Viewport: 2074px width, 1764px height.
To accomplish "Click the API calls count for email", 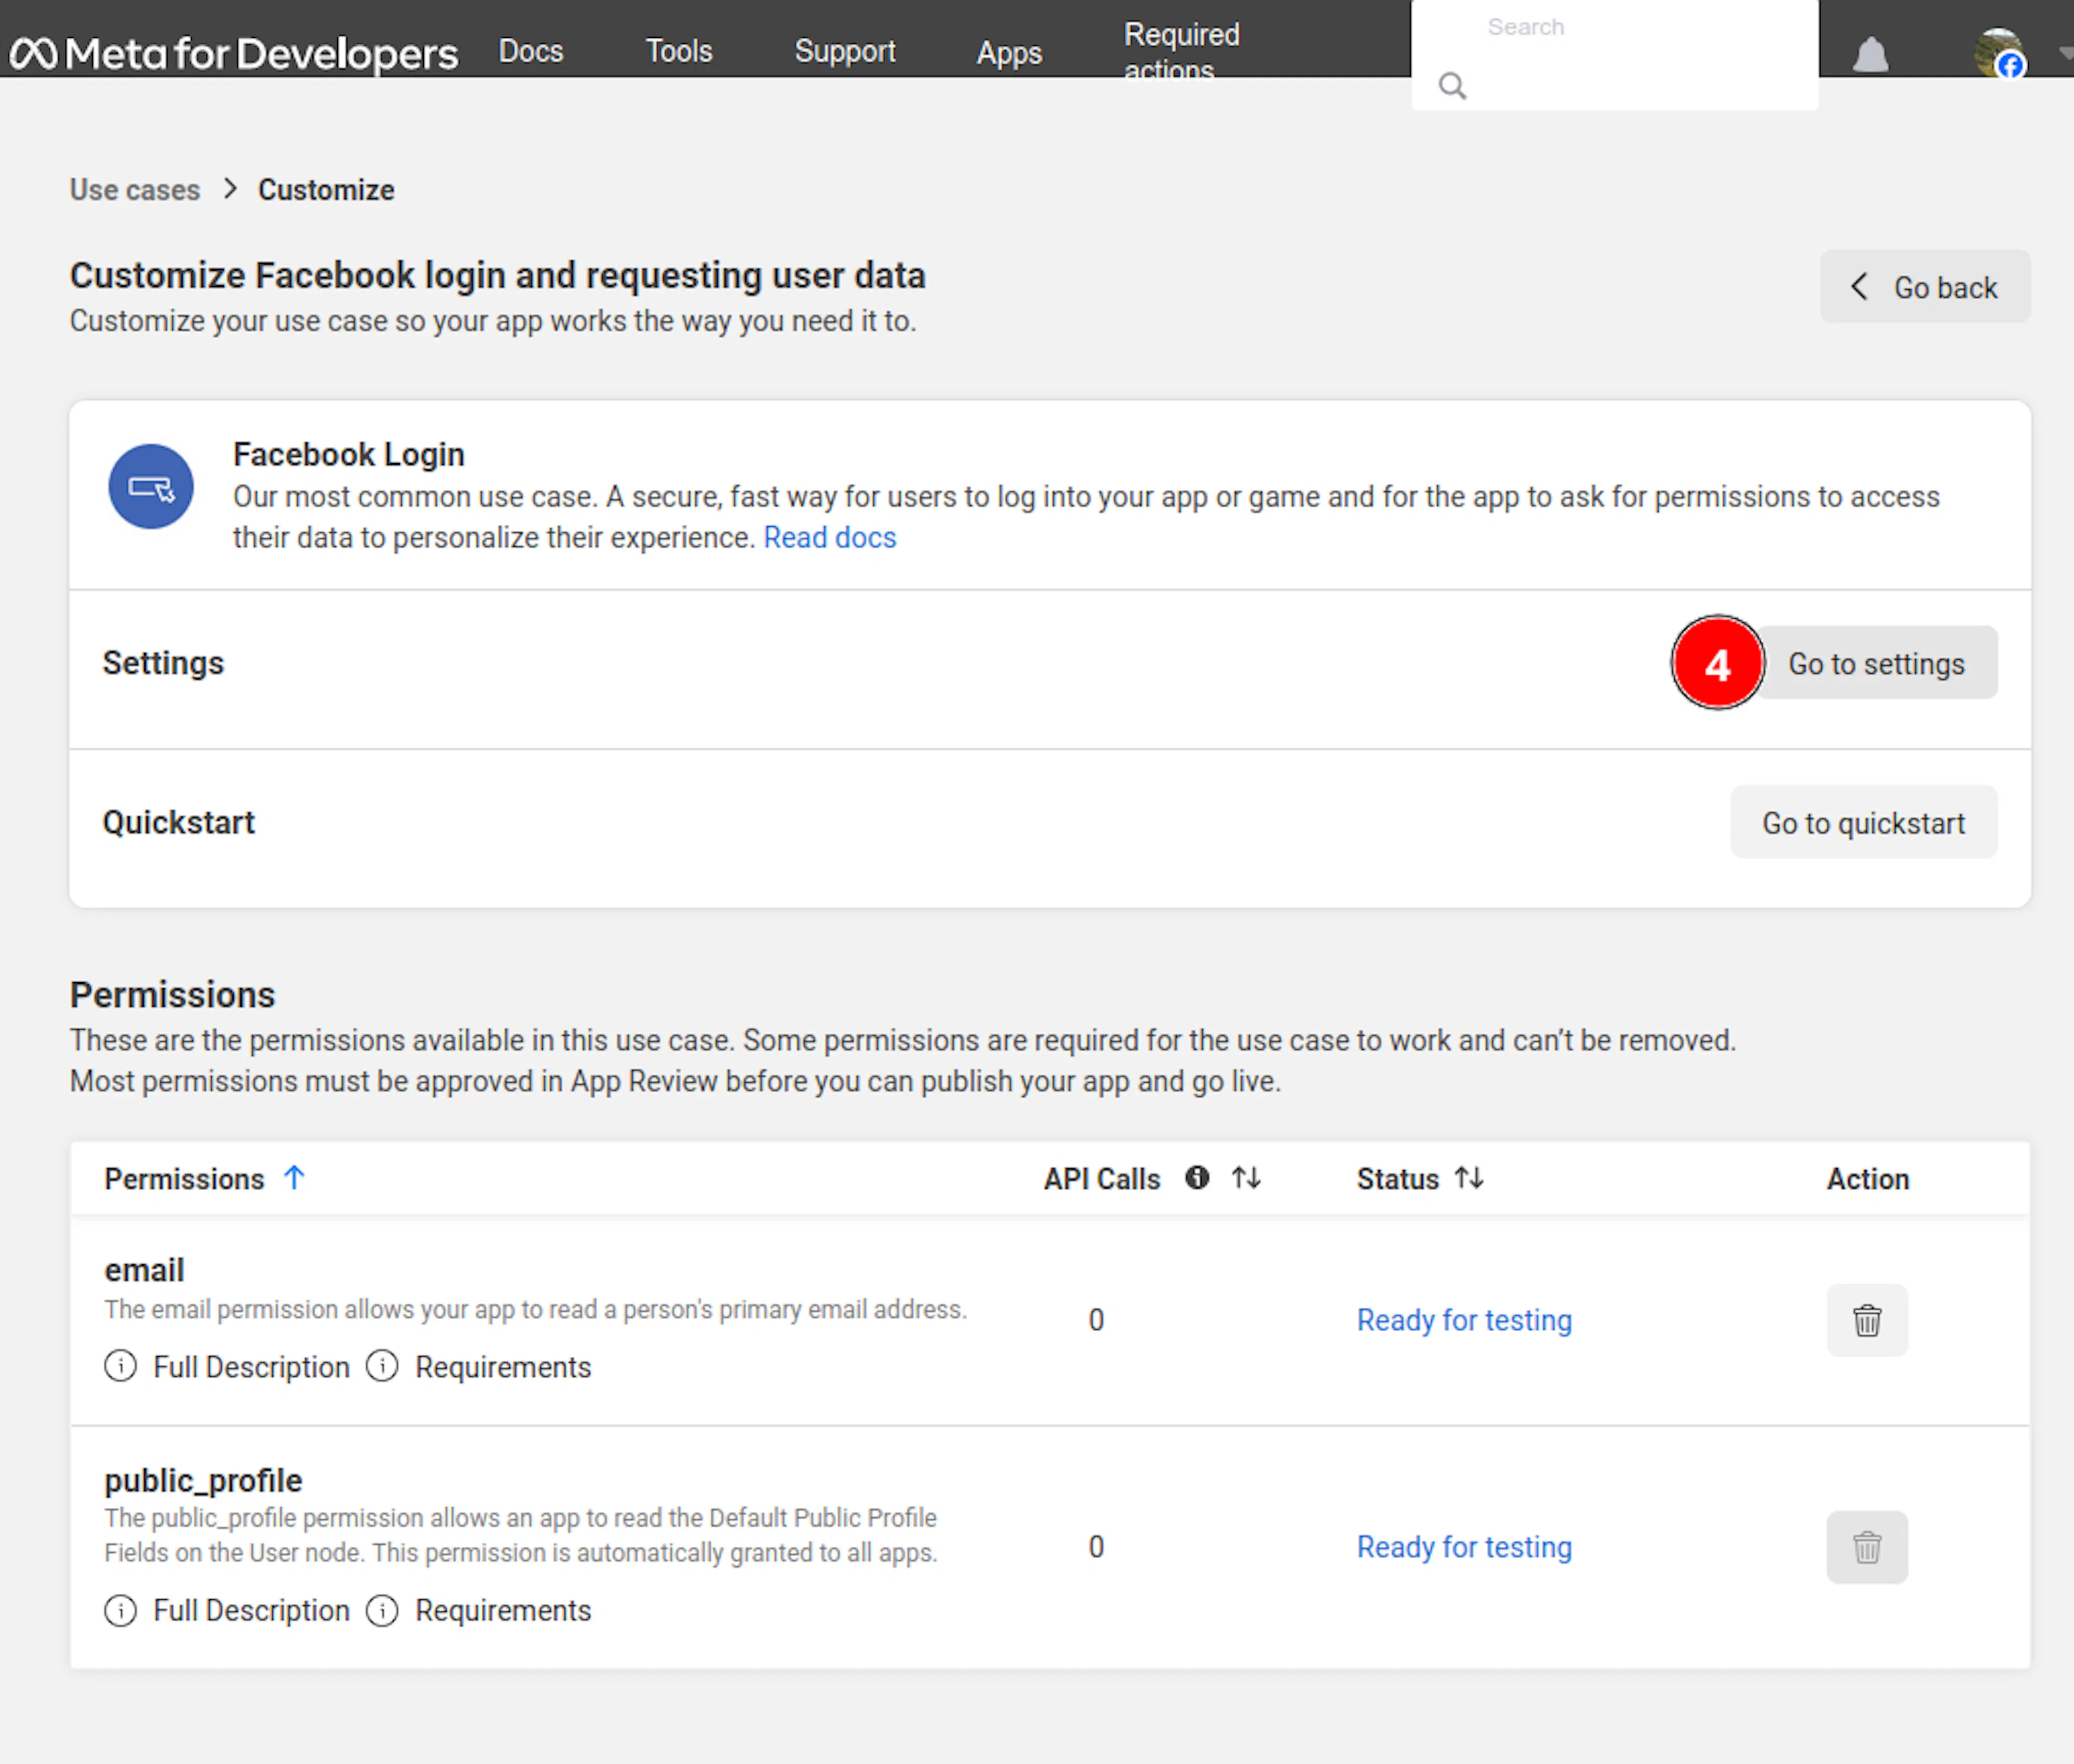I will (1096, 1320).
